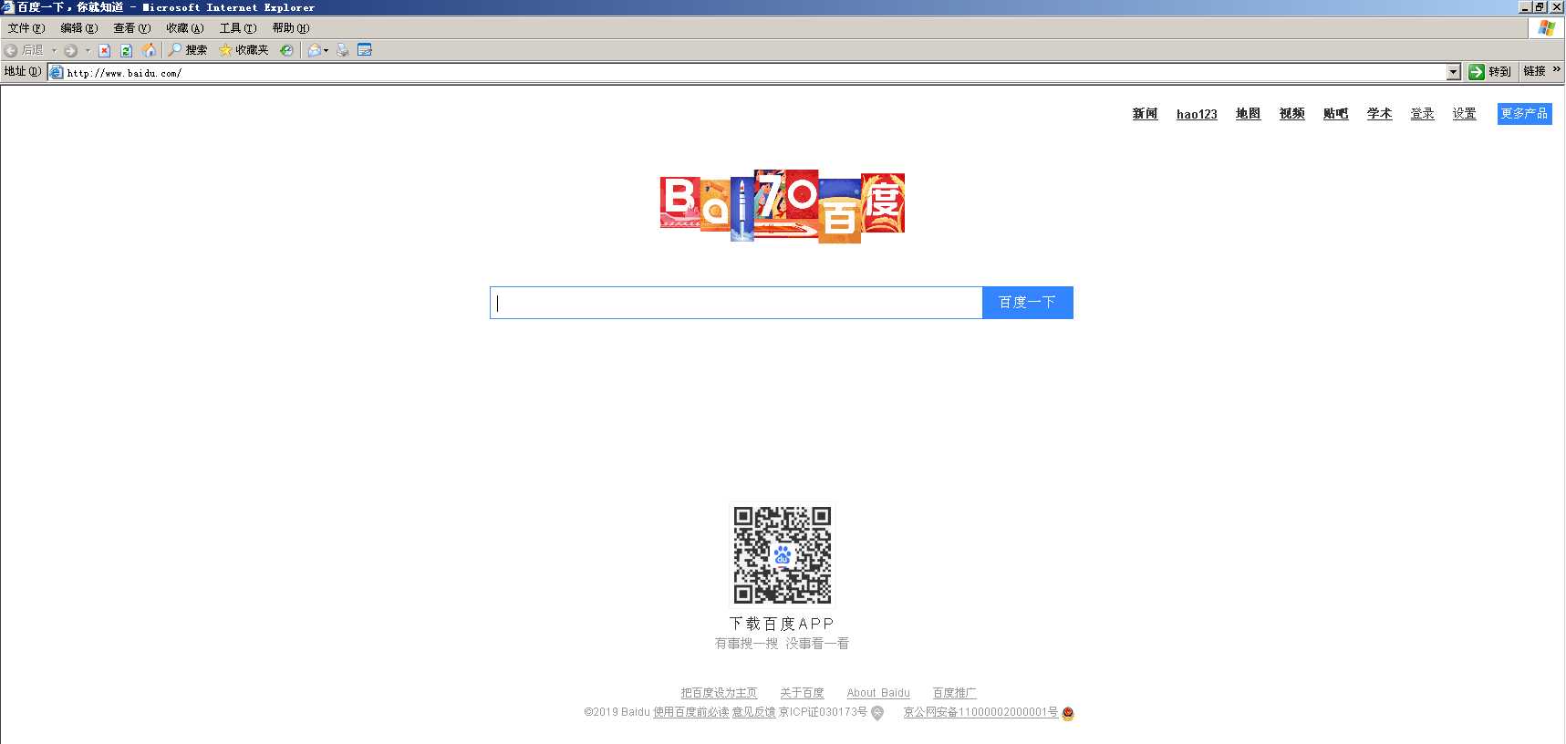Open the address bar dropdown arrow

1454,71
